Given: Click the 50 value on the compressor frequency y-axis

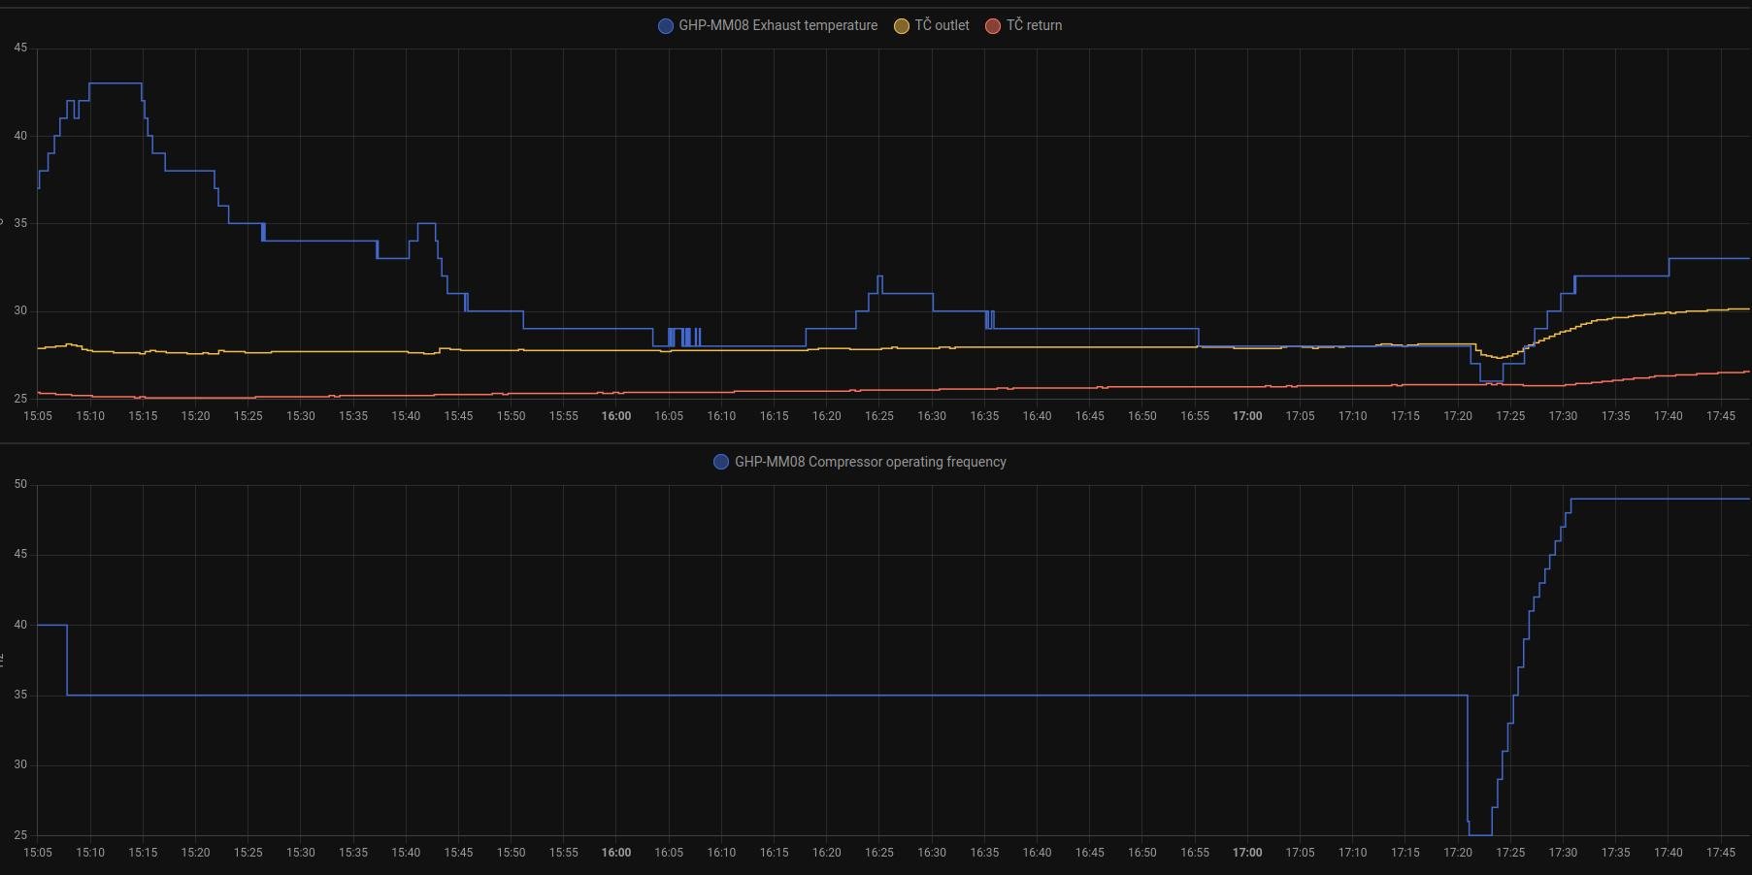Looking at the screenshot, I should coord(20,484).
